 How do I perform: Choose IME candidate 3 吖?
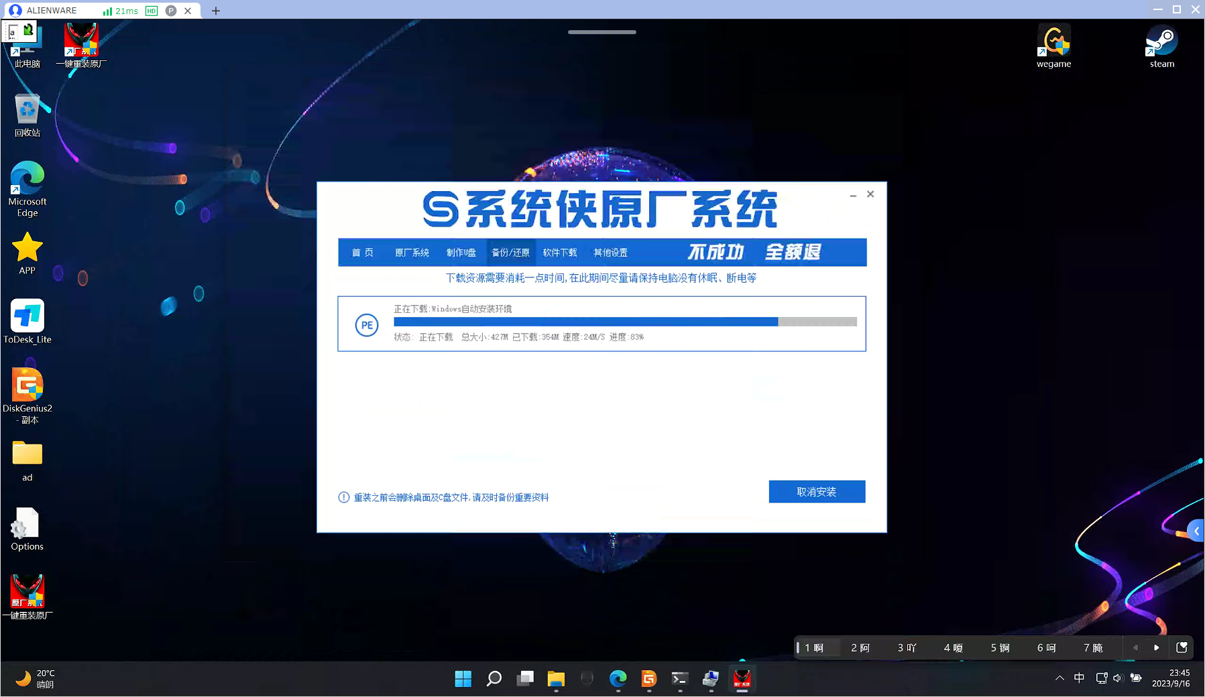click(x=907, y=647)
